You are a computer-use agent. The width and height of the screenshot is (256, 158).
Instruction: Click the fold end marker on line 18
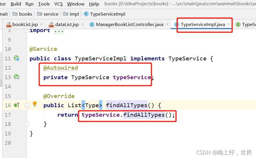pos(27,124)
